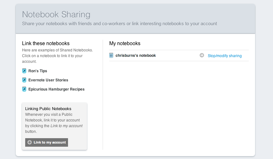This screenshot has width=273, height=159.
Task: Click the My notebooks heading
Action: (125, 43)
